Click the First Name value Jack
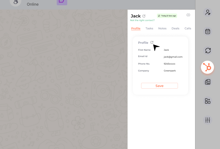 point(166,50)
